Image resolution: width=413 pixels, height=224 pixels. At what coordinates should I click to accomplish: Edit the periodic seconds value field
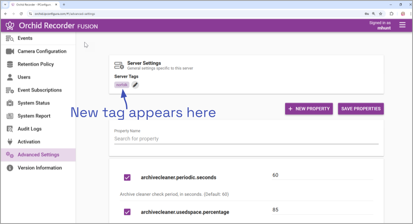point(322,175)
